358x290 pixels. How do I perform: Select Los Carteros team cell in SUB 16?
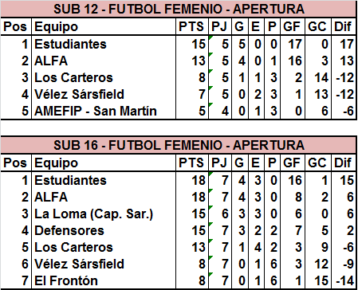pyautogui.click(x=104, y=247)
